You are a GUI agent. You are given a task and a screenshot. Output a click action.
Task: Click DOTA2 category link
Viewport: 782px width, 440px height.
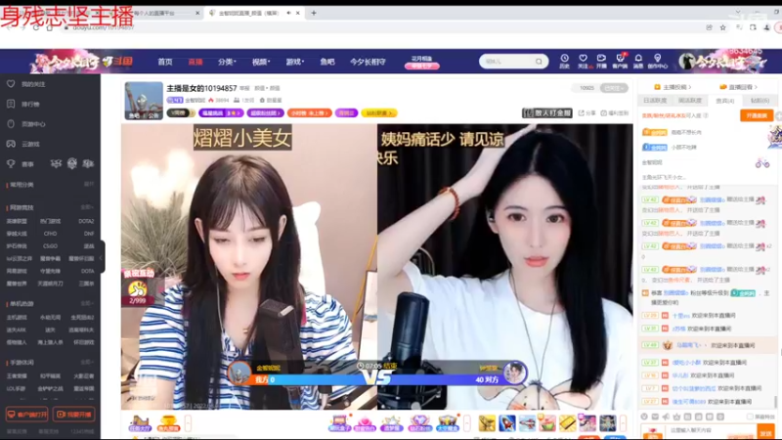tap(86, 221)
